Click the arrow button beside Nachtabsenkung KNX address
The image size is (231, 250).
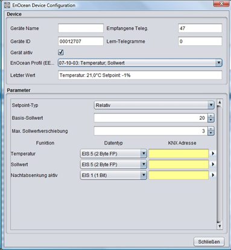coord(213,175)
